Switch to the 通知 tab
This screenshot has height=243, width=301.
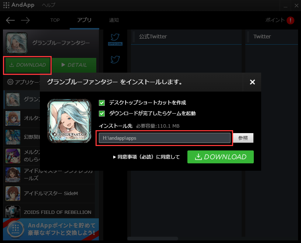(x=114, y=20)
